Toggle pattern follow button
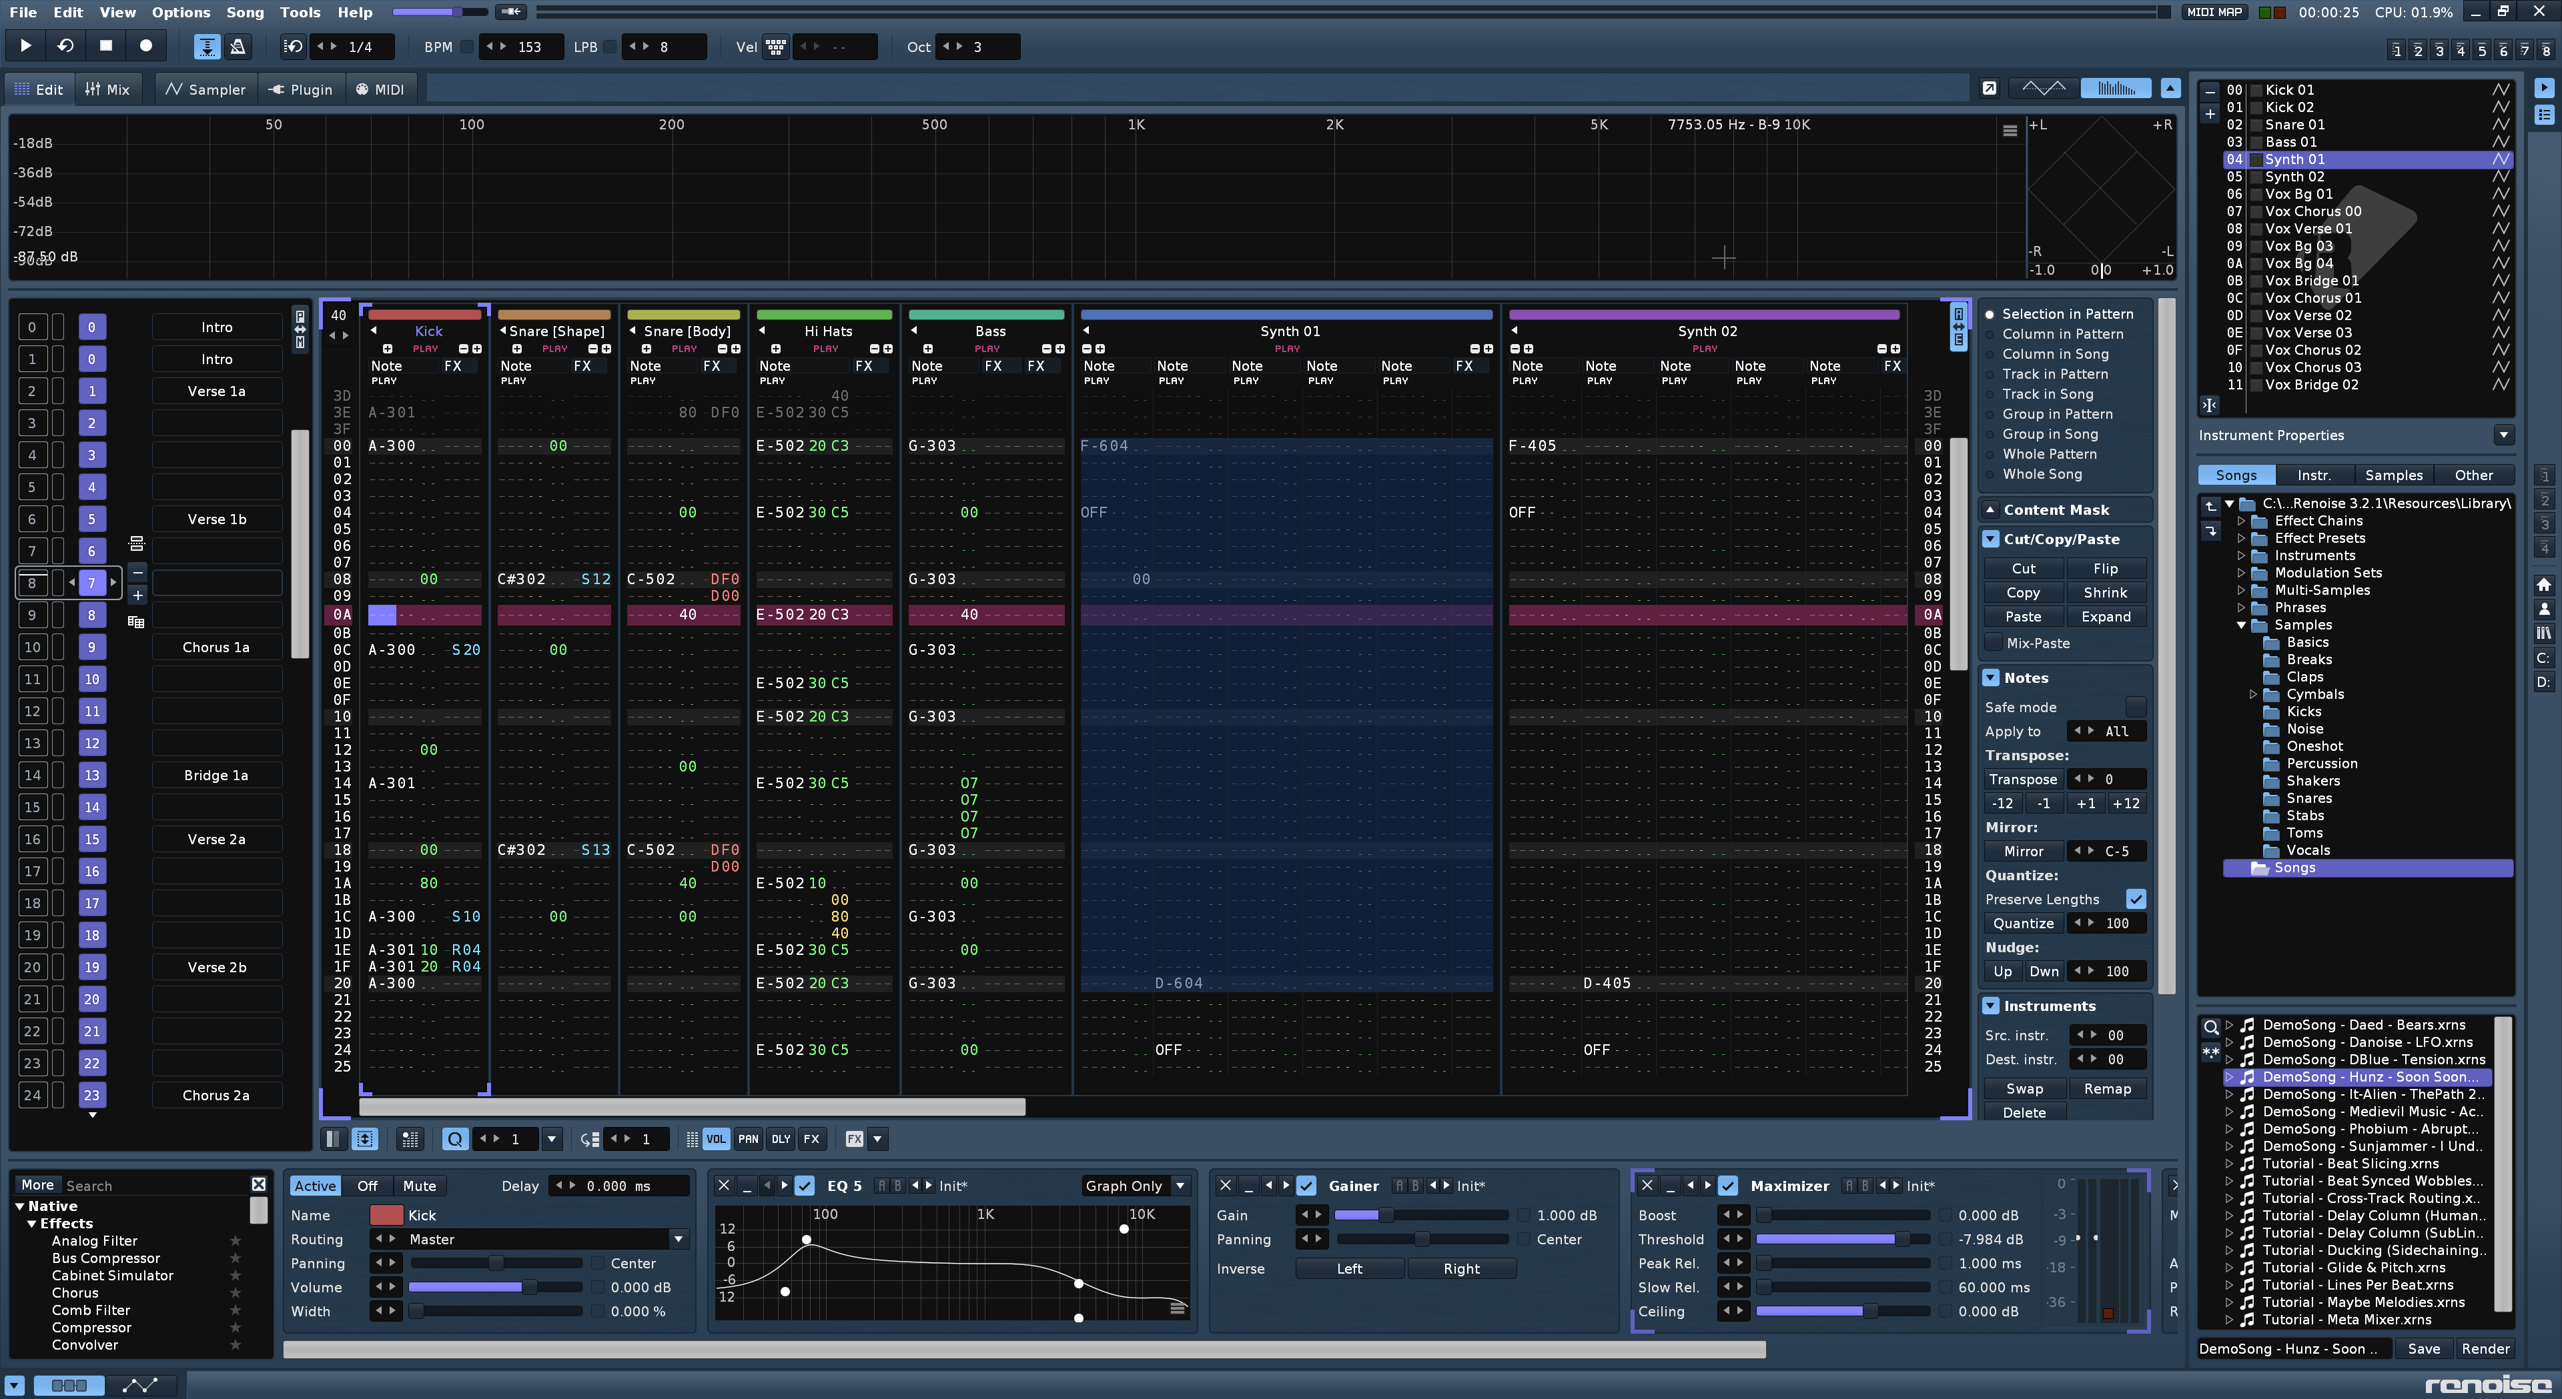 tap(207, 47)
